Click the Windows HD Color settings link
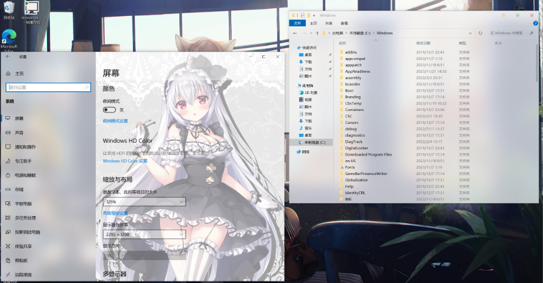Image resolution: width=543 pixels, height=283 pixels. point(125,160)
